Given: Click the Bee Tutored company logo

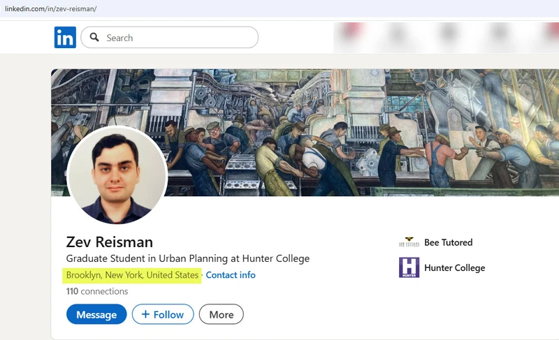Looking at the screenshot, I should [x=409, y=242].
